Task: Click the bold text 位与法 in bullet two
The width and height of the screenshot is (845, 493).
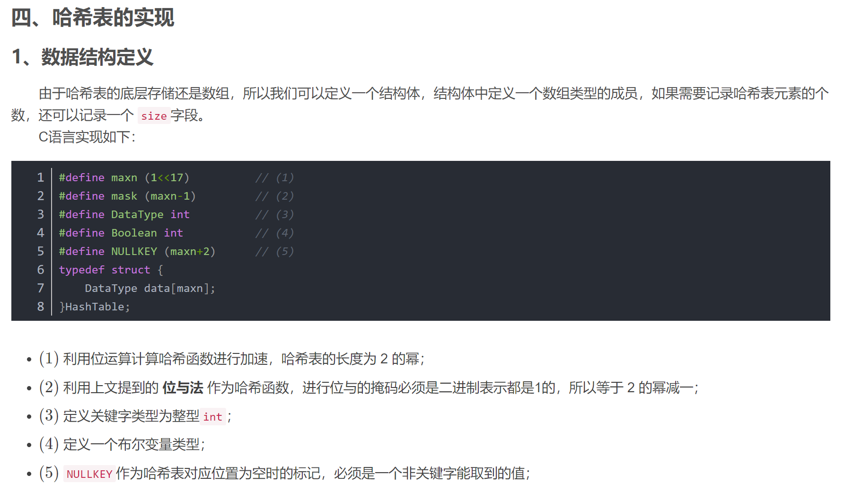Action: [183, 388]
